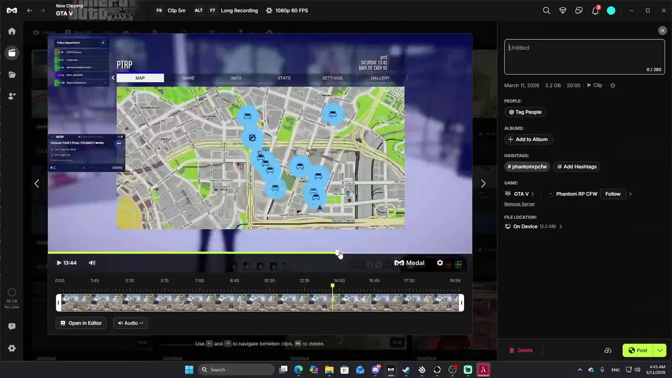Open the user profile avatar
Image resolution: width=672 pixels, height=378 pixels.
pyautogui.click(x=611, y=10)
